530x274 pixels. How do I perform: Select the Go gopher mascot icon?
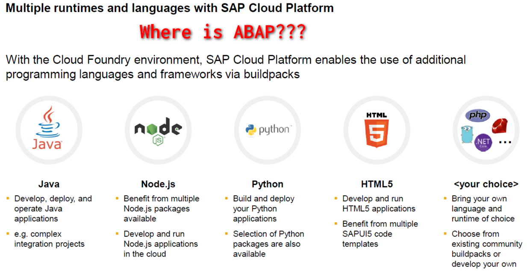coord(468,134)
